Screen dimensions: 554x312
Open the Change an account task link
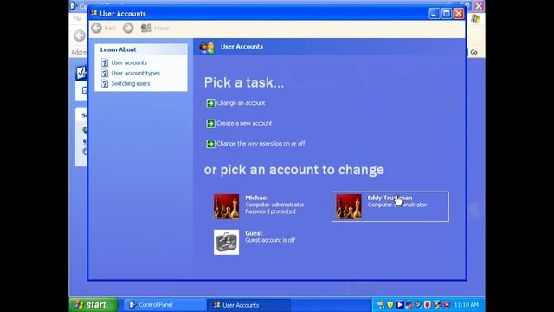tap(241, 103)
